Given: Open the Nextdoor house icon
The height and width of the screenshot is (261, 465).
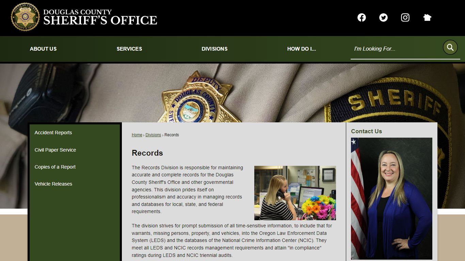Looking at the screenshot, I should tap(427, 18).
